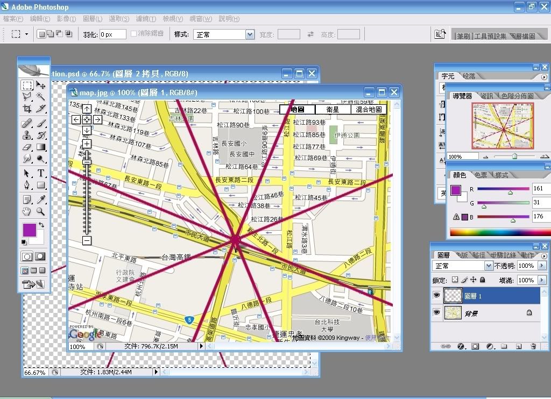Click the 混合地圖 hybrid button on the map
The image size is (551, 399).
point(369,109)
